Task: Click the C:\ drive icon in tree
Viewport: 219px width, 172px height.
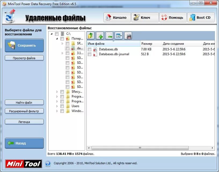Action: point(63,34)
